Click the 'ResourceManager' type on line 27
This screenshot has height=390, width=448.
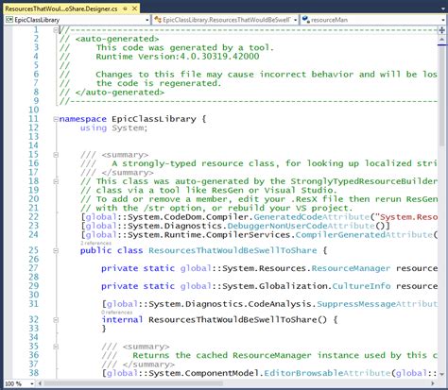351,268
